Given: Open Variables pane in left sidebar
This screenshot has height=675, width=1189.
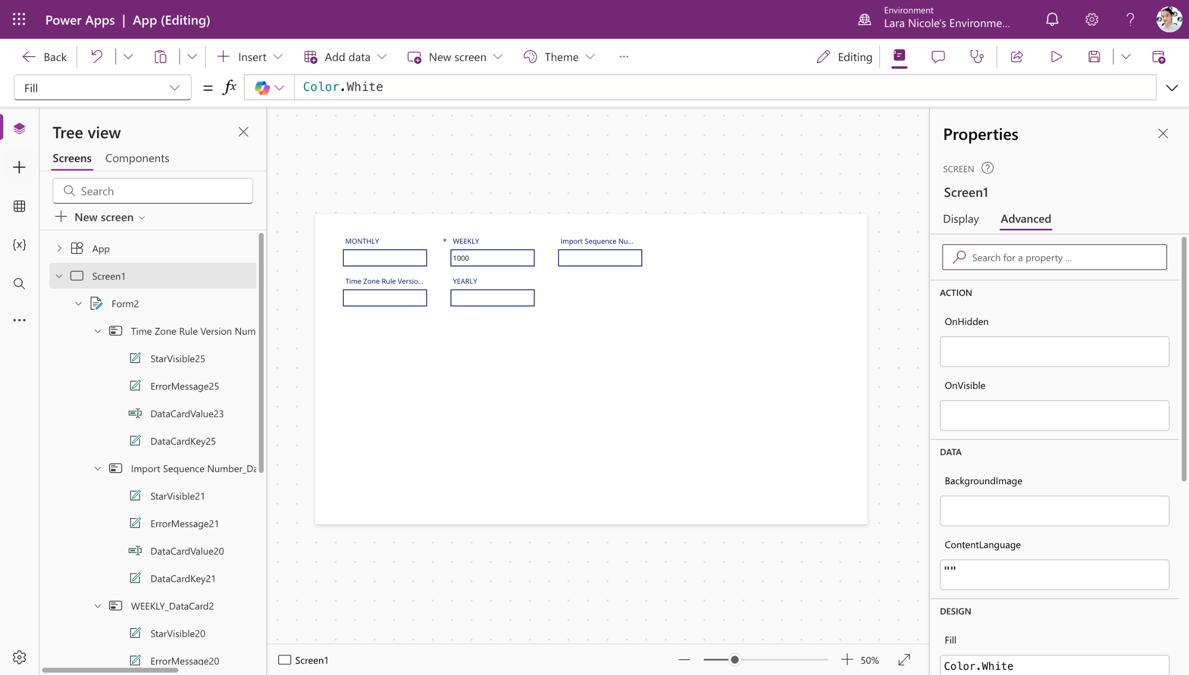Looking at the screenshot, I should click(19, 245).
